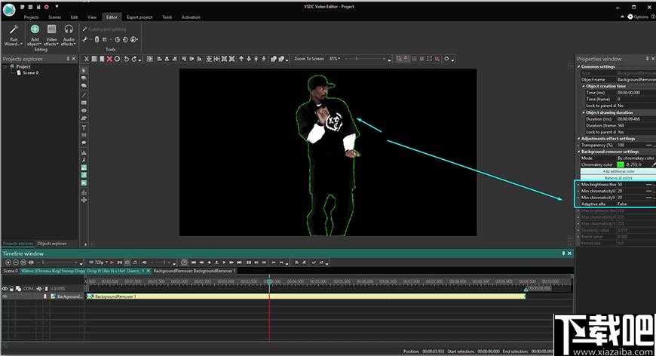Open the 720p preview quality dropdown
The height and width of the screenshot is (356, 656).
point(99,262)
